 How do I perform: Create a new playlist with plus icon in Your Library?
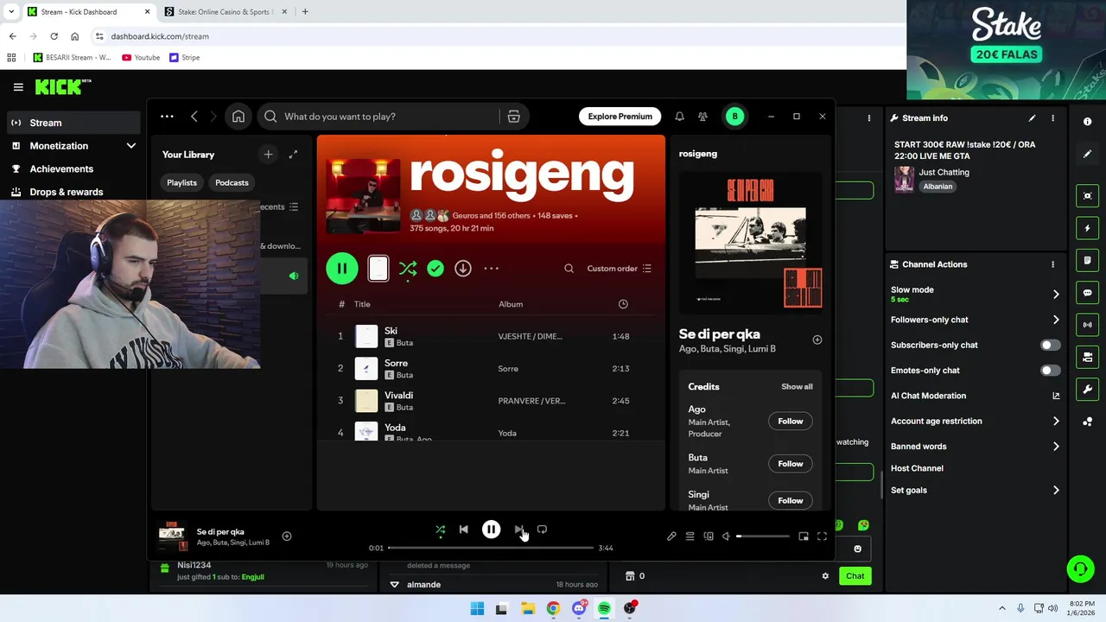coord(268,155)
